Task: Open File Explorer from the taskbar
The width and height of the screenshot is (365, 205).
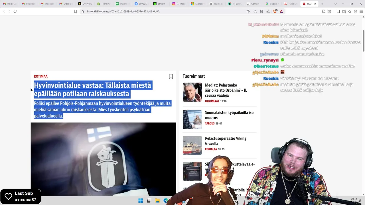Action: [157, 200]
